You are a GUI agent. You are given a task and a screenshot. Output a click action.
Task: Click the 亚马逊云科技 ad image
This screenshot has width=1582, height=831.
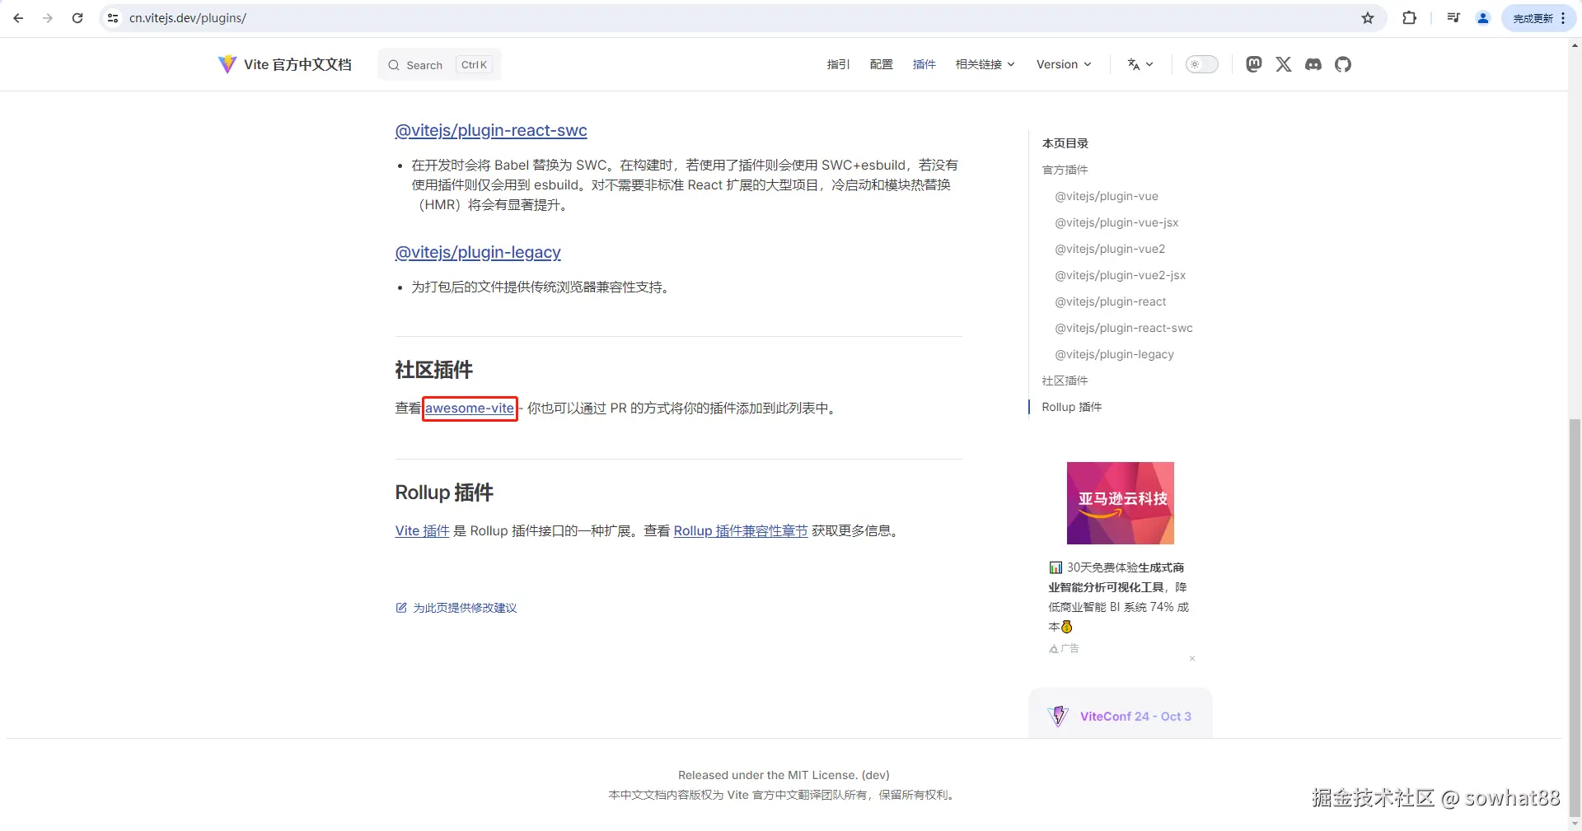tap(1121, 503)
